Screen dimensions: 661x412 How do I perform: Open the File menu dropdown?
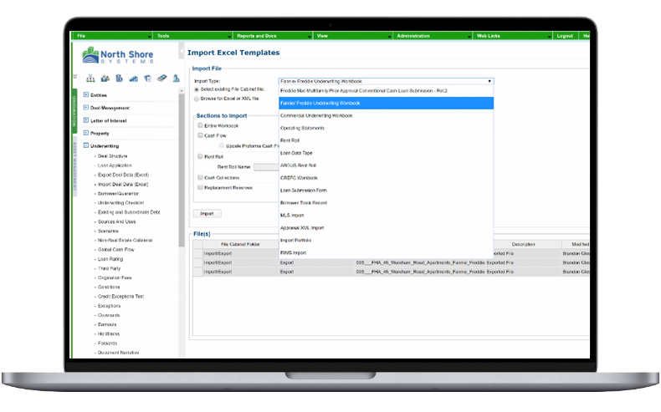(x=112, y=36)
